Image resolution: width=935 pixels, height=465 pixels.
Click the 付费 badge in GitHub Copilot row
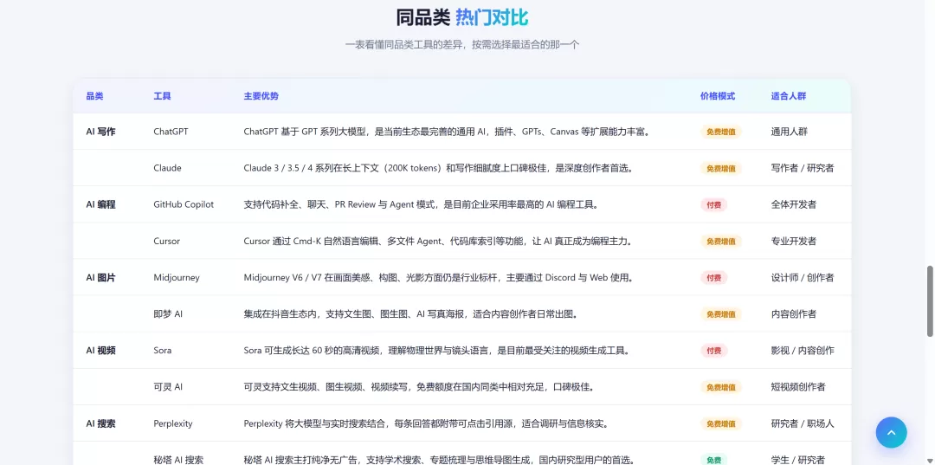coord(713,204)
